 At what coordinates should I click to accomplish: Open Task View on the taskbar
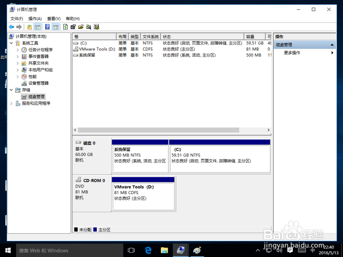click(131, 250)
